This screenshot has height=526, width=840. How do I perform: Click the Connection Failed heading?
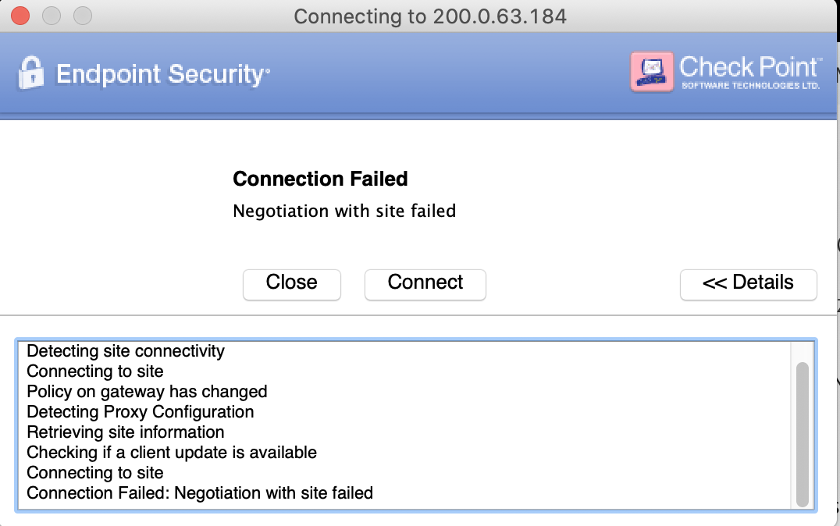click(320, 179)
